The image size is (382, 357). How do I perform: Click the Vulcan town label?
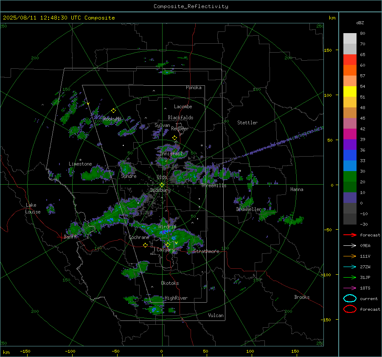(216, 315)
